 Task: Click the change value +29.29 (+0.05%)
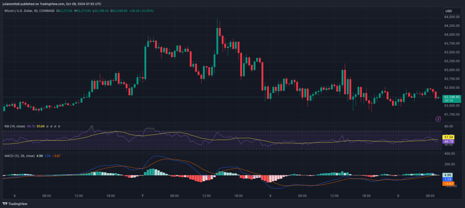[141, 11]
